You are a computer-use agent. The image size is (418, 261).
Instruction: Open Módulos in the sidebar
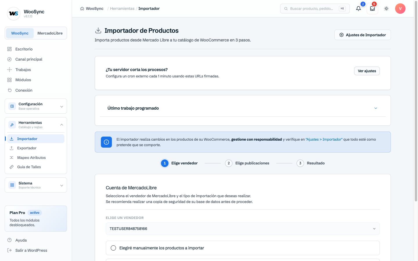[36, 80]
